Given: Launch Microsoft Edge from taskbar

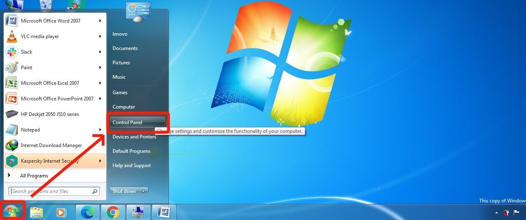Looking at the screenshot, I should click(x=88, y=212).
